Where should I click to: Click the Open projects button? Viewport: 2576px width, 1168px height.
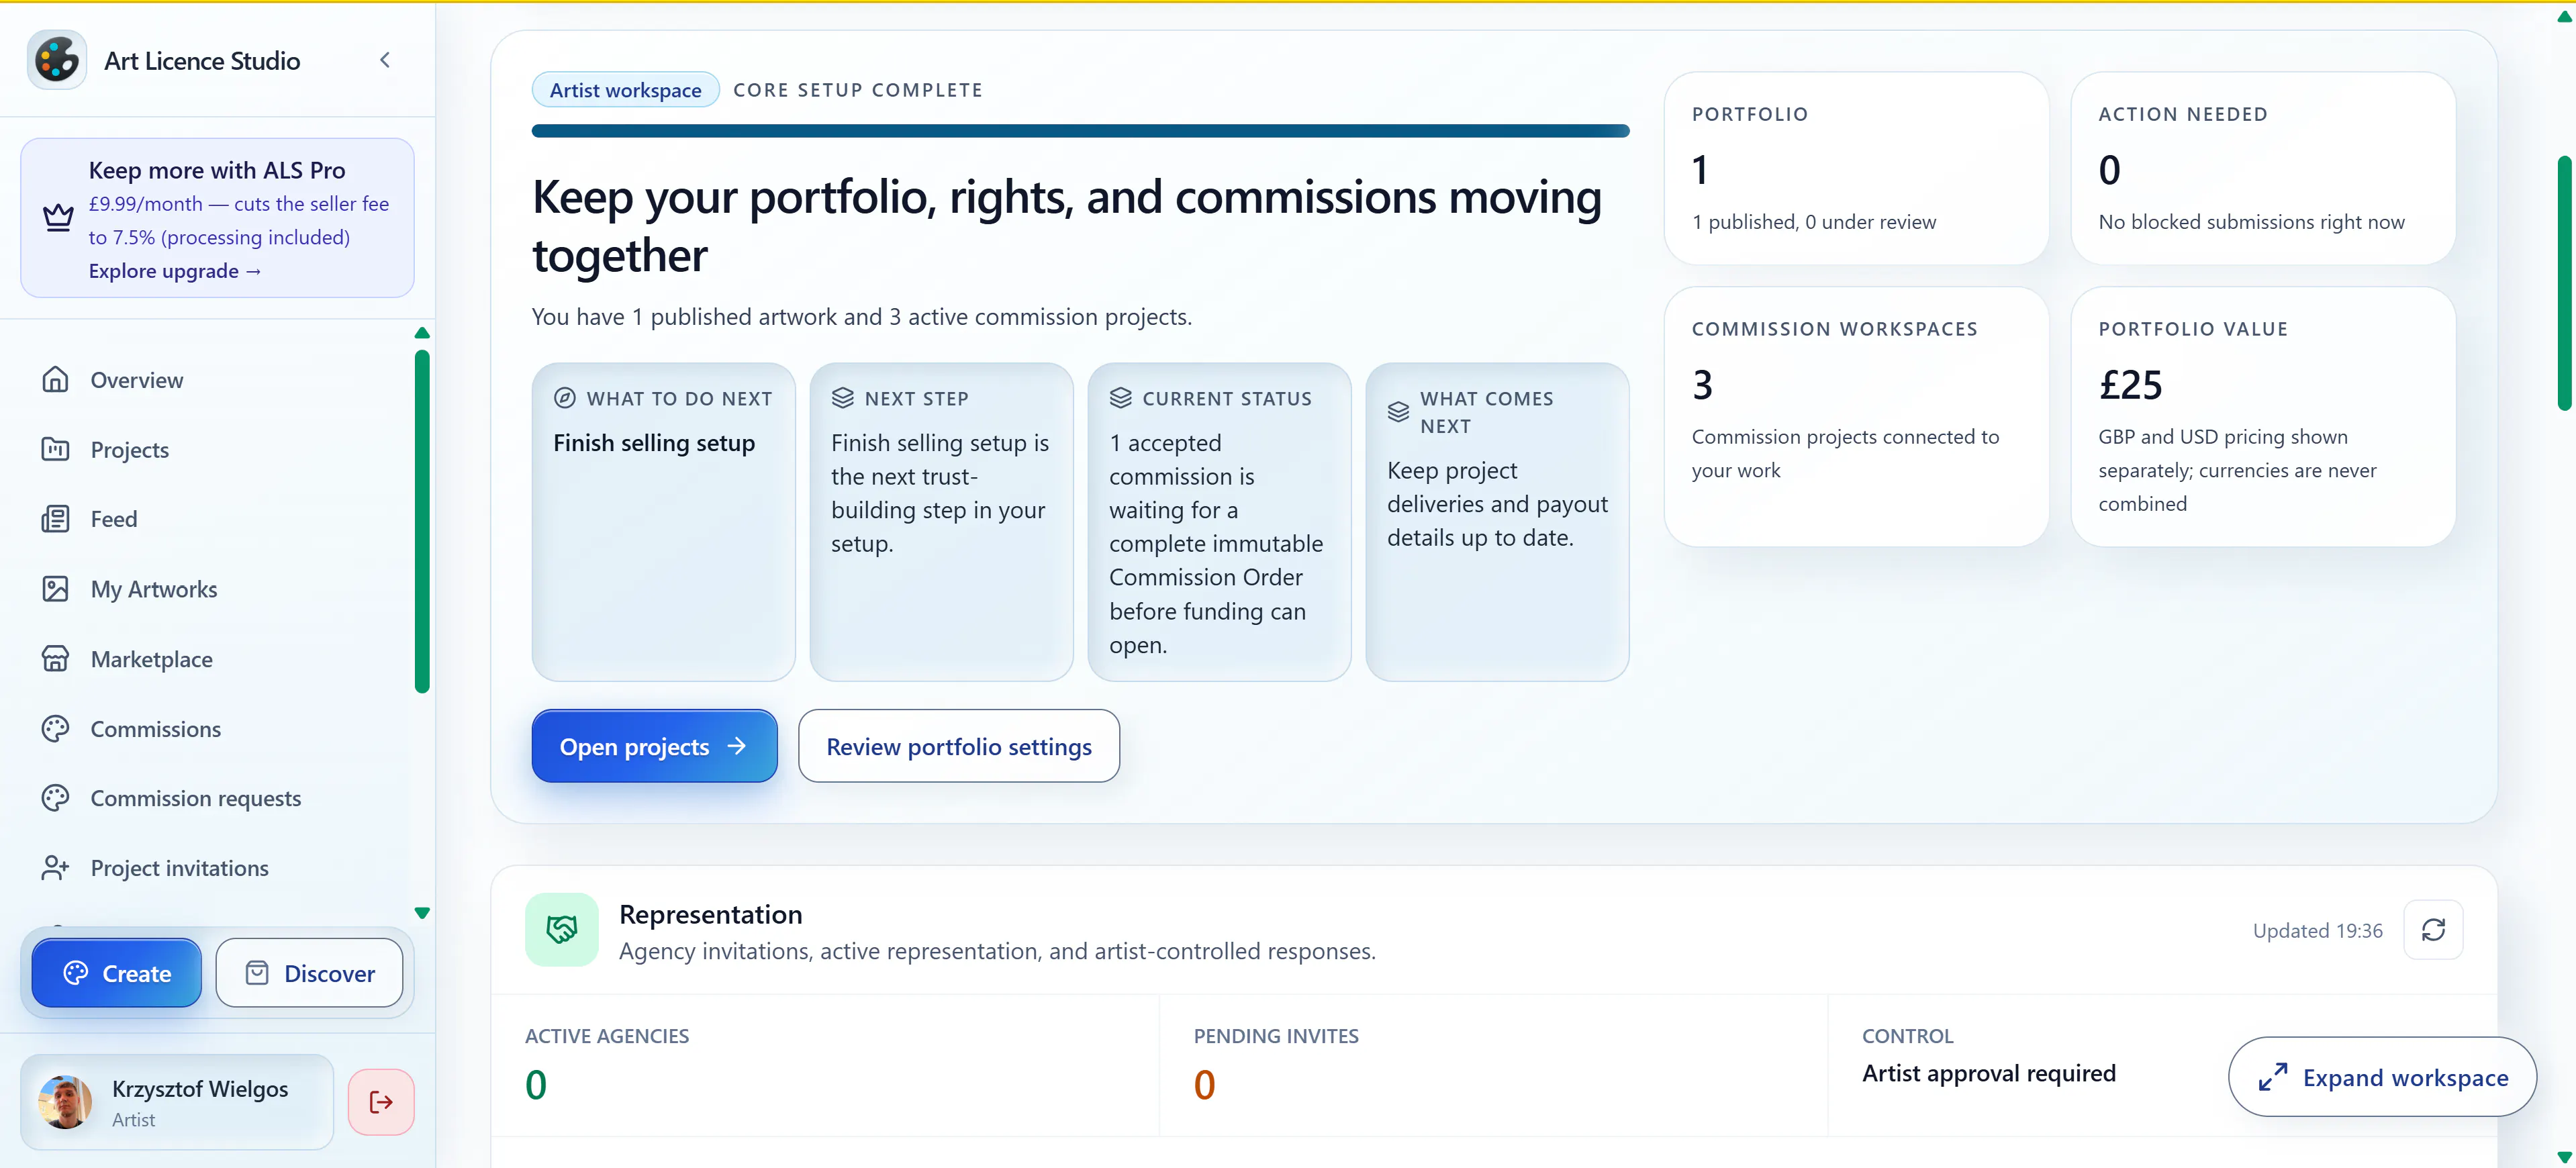[654, 746]
